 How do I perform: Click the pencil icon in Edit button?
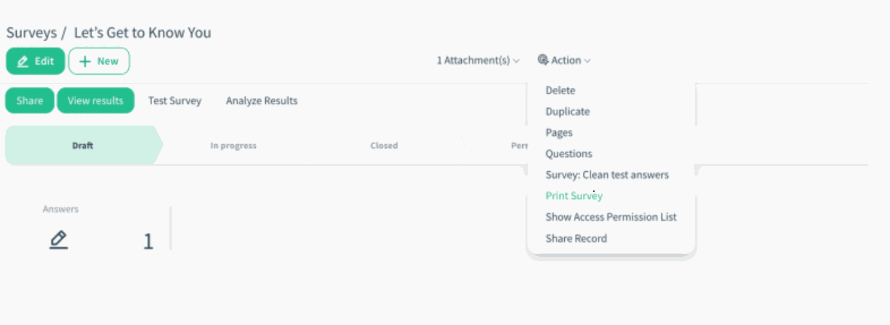23,61
